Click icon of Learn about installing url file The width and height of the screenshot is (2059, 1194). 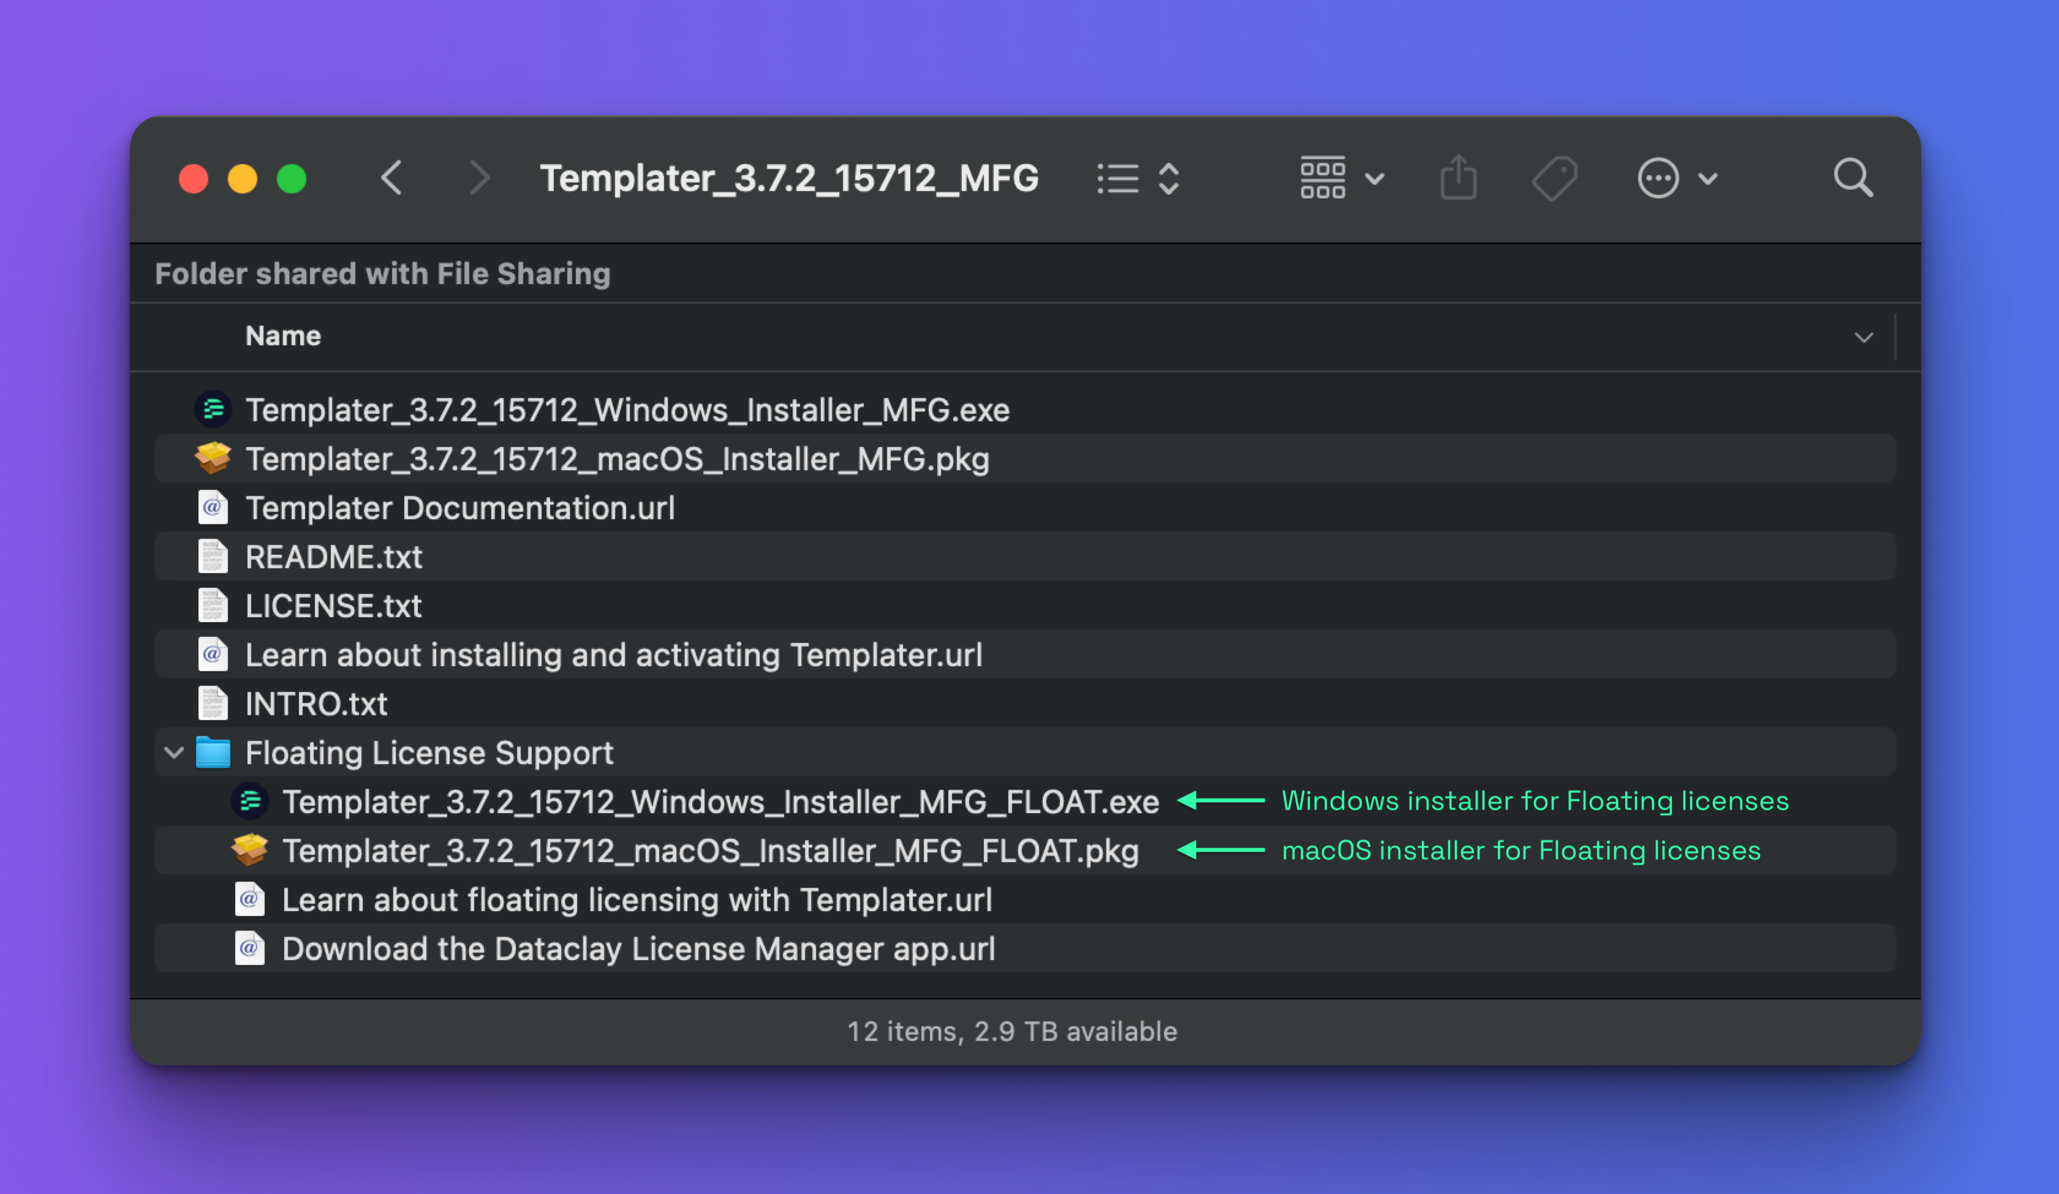(213, 654)
